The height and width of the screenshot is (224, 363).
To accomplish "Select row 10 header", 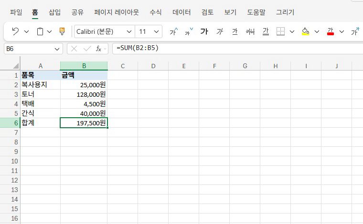I will (10, 161).
